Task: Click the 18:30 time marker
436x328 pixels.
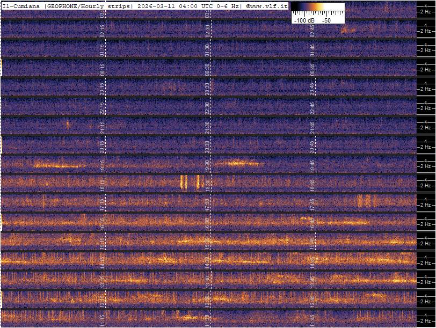Action: [x=207, y=185]
